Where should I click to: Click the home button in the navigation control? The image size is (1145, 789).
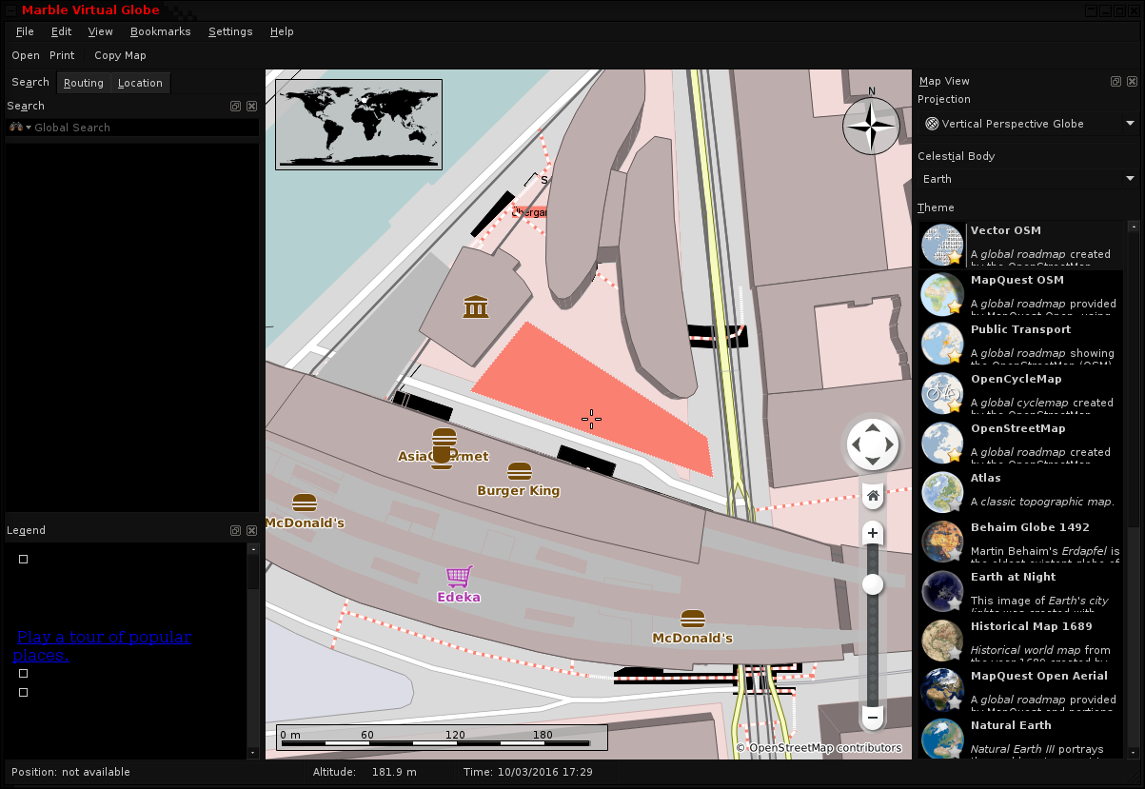(873, 496)
